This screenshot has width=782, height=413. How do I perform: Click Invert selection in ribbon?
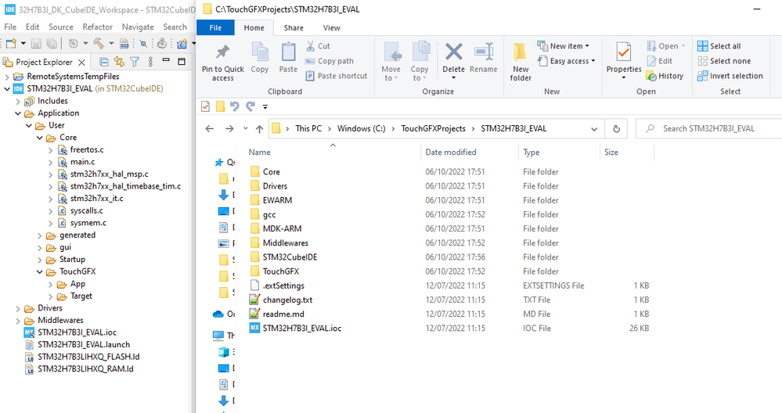pos(730,76)
